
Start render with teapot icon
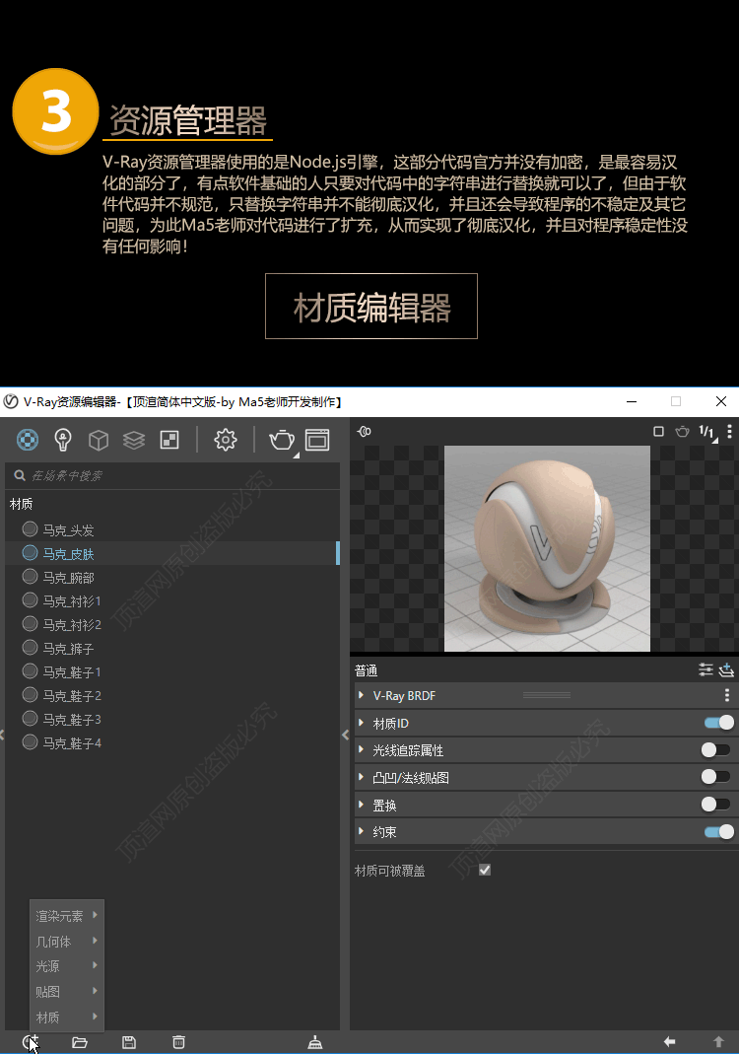point(282,441)
